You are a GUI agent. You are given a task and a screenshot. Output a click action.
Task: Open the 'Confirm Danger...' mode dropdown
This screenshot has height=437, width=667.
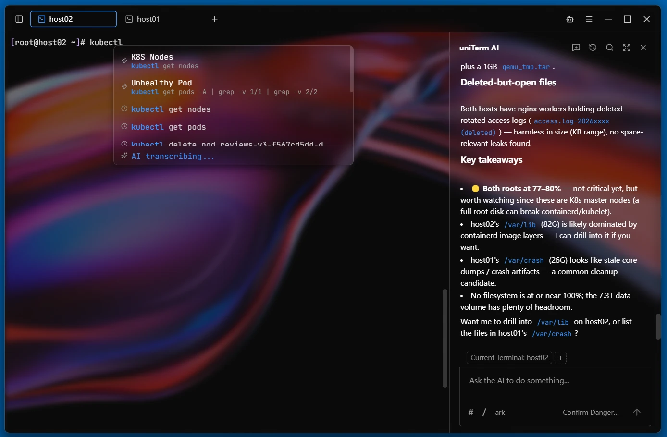[x=591, y=413]
